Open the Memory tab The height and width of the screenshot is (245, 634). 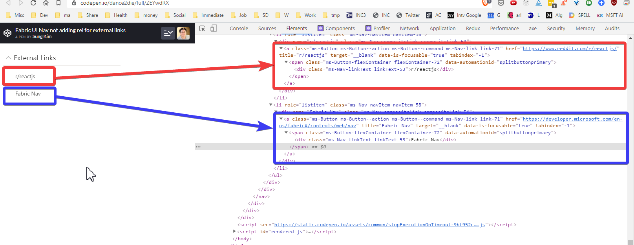pyautogui.click(x=585, y=28)
